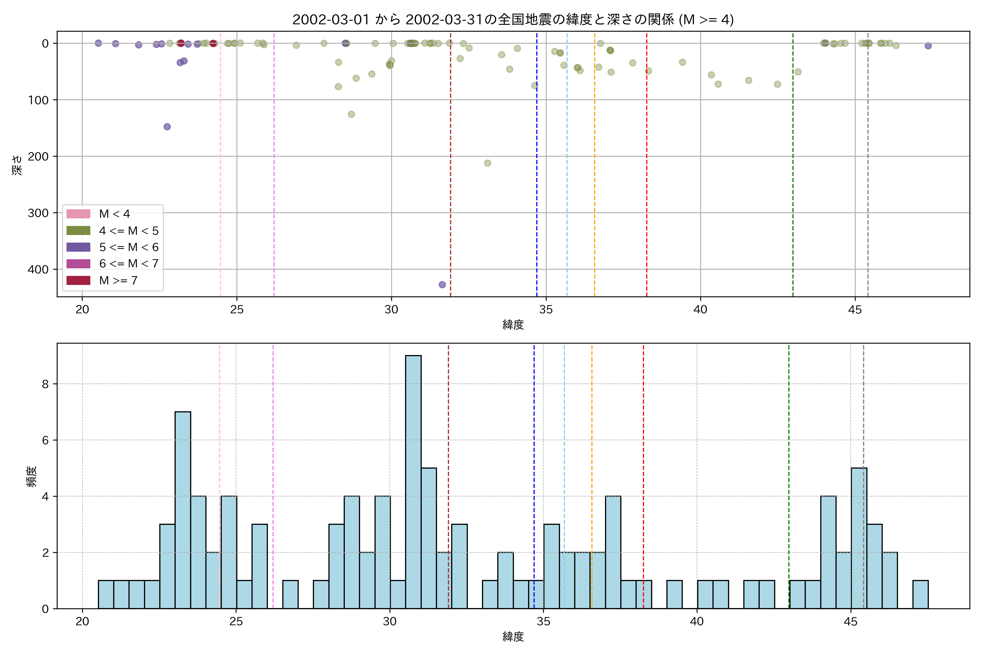The width and height of the screenshot is (982, 655).
Task: Click the pink M < 4 legend swatch
Action: 78,214
